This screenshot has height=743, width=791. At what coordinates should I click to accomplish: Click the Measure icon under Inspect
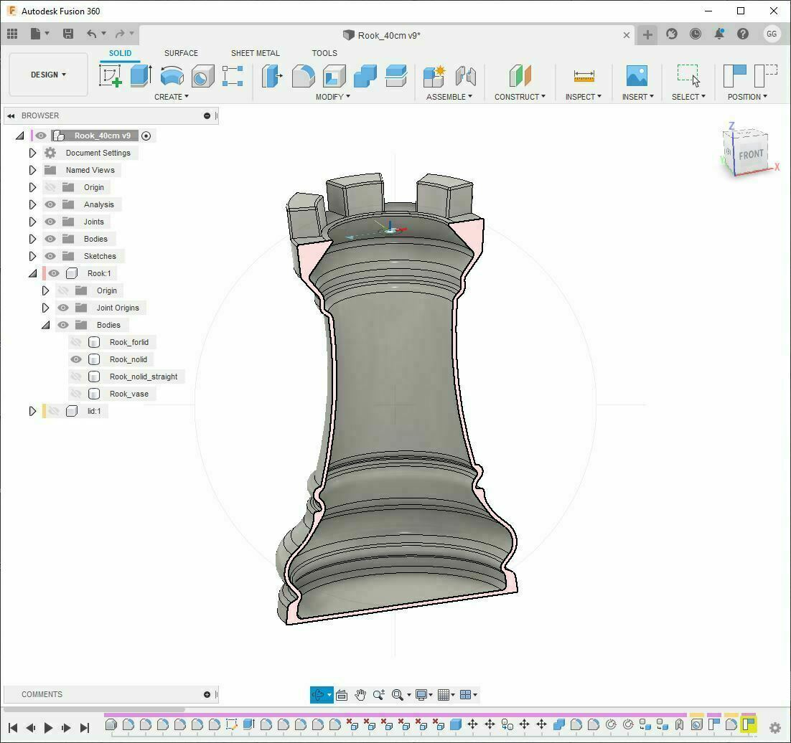(x=584, y=75)
